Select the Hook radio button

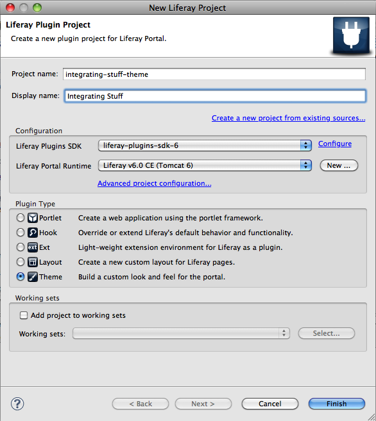point(21,233)
